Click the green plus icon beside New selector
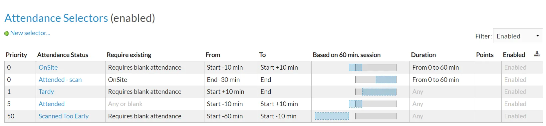The width and height of the screenshot is (546, 126). click(x=7, y=33)
